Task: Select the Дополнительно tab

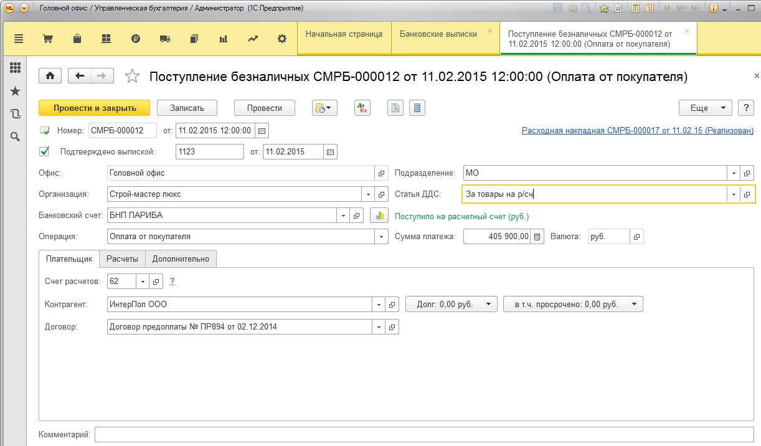Action: pyautogui.click(x=181, y=259)
